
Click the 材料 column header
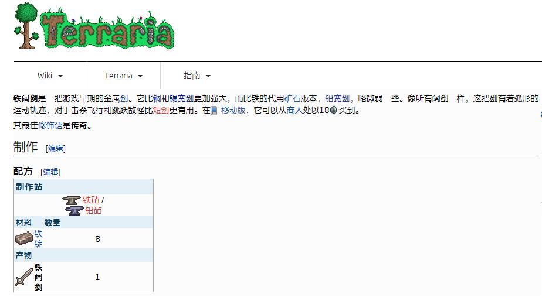(x=23, y=223)
